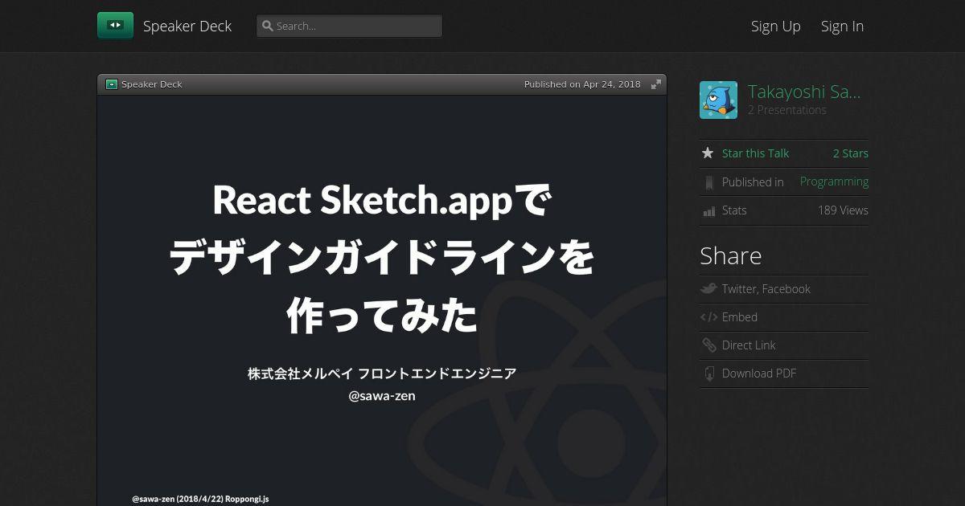Open the Direct Link option
965x506 pixels.
pos(749,345)
